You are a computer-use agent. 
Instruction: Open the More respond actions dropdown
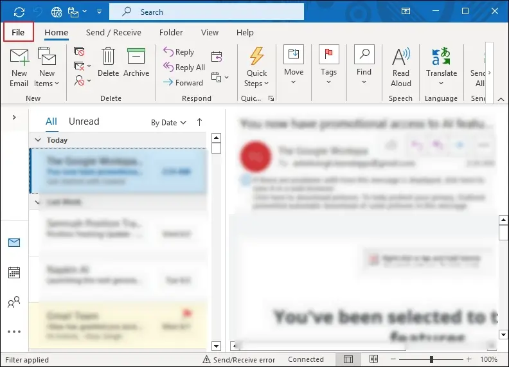(220, 77)
